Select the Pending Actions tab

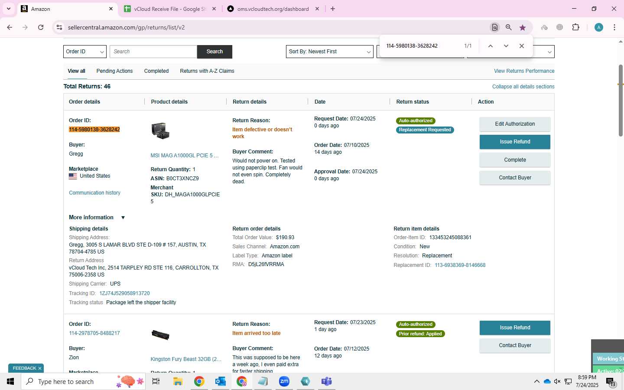point(114,71)
